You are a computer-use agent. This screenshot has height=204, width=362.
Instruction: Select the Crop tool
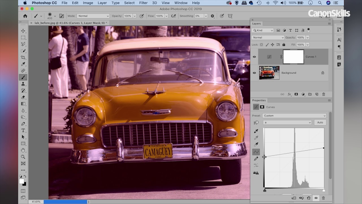(x=23, y=58)
